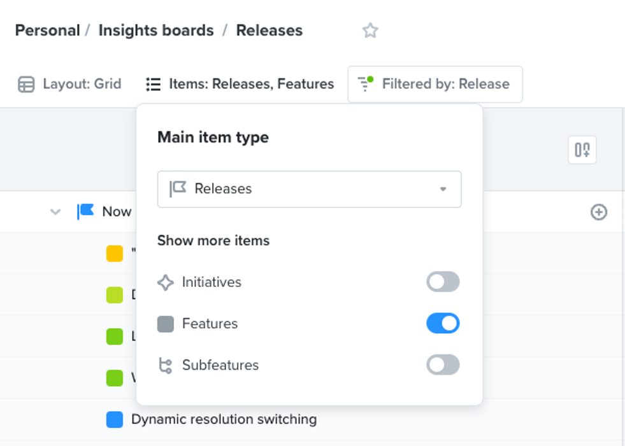Viewport: 625px width, 446px height.
Task: Disable the Features toggle
Action: [443, 323]
